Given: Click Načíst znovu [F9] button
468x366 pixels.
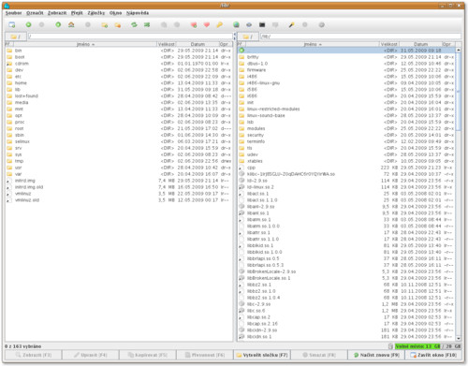Looking at the screenshot, I should pyautogui.click(x=376, y=355).
